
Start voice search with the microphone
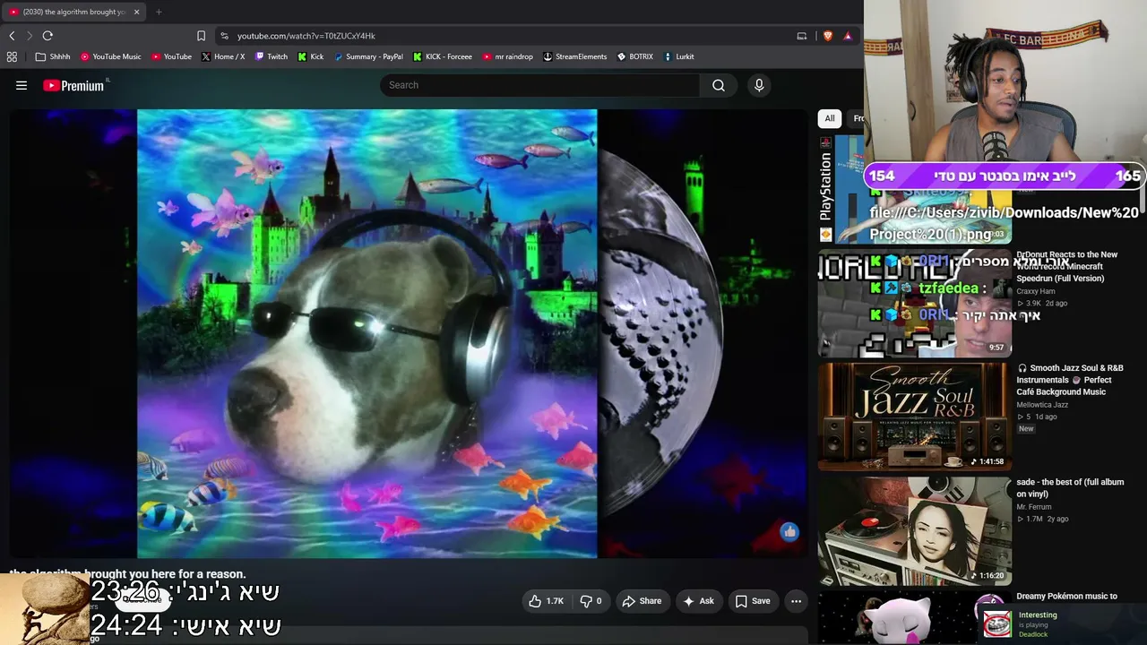pos(759,85)
